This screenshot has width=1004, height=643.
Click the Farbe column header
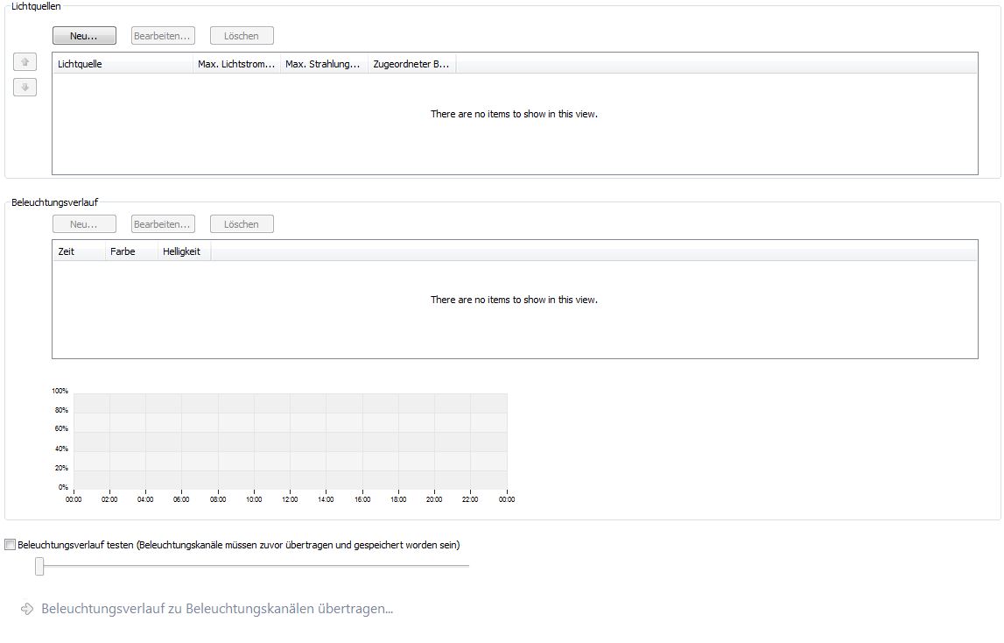[131, 251]
